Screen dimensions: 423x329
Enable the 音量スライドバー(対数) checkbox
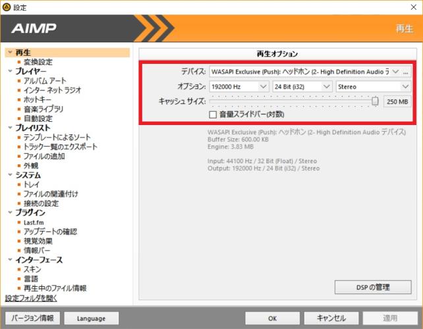(213, 114)
